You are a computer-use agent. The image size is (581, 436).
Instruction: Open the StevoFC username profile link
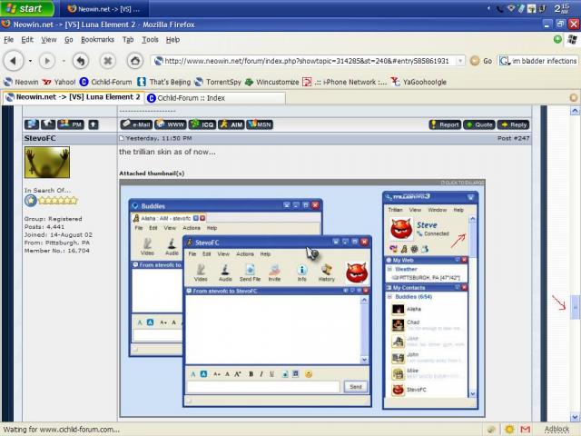[x=40, y=138]
